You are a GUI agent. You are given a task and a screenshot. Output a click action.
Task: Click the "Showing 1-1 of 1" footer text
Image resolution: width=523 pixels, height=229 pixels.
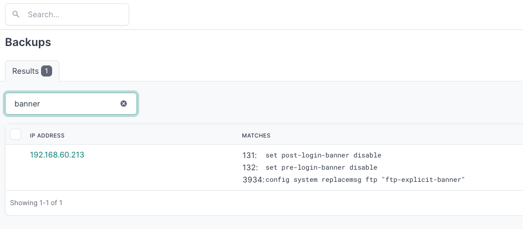[x=36, y=203]
